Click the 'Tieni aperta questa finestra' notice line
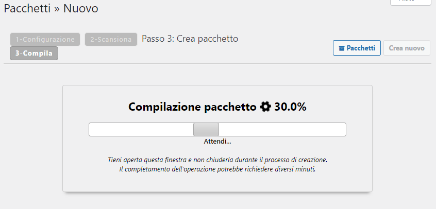 (x=217, y=160)
